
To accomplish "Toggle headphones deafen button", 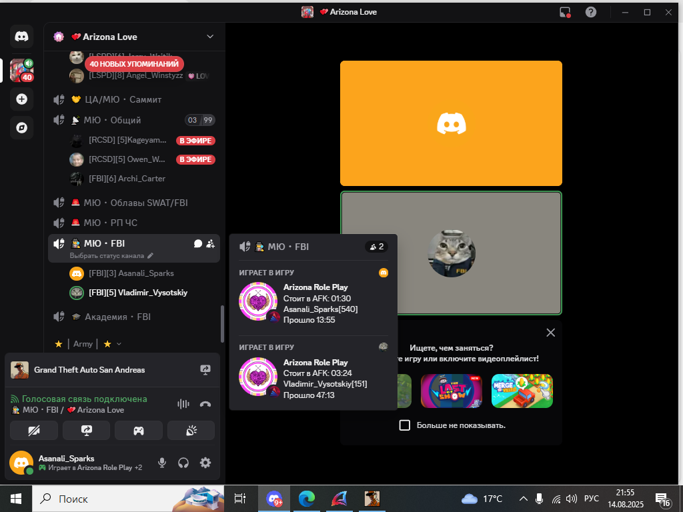I will point(183,463).
